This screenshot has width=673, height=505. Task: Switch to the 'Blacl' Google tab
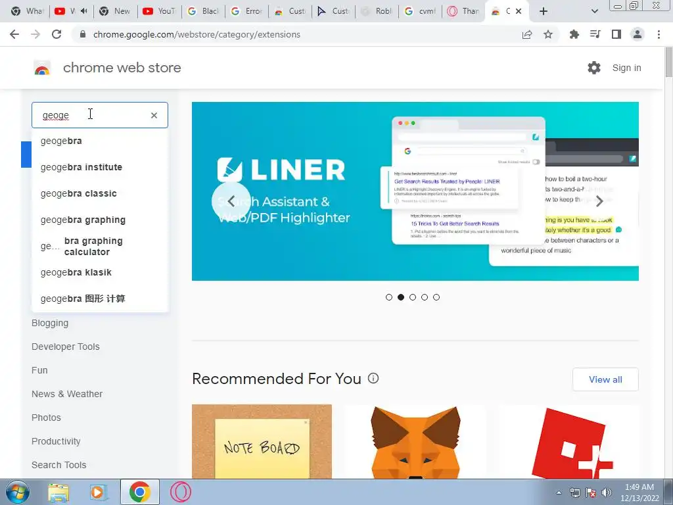pos(203,11)
